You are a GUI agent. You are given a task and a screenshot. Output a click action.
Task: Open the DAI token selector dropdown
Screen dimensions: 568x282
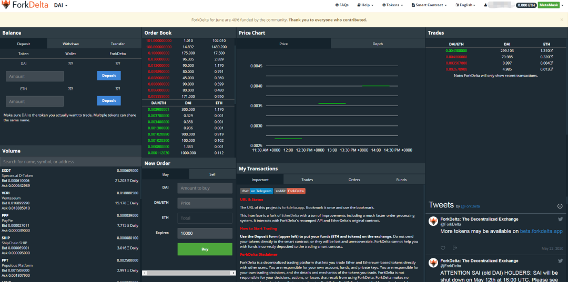(60, 5)
